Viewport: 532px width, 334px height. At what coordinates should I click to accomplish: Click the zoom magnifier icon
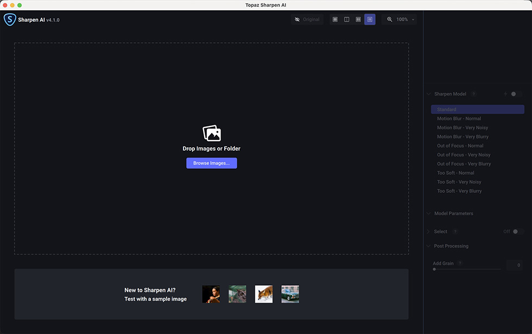pyautogui.click(x=390, y=20)
